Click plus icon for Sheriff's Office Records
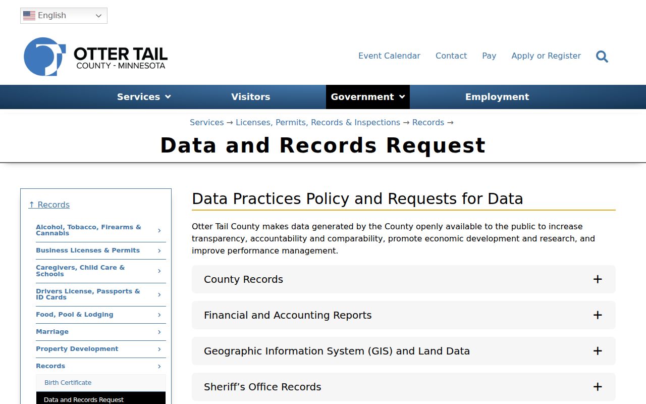This screenshot has width=646, height=404. (598, 387)
